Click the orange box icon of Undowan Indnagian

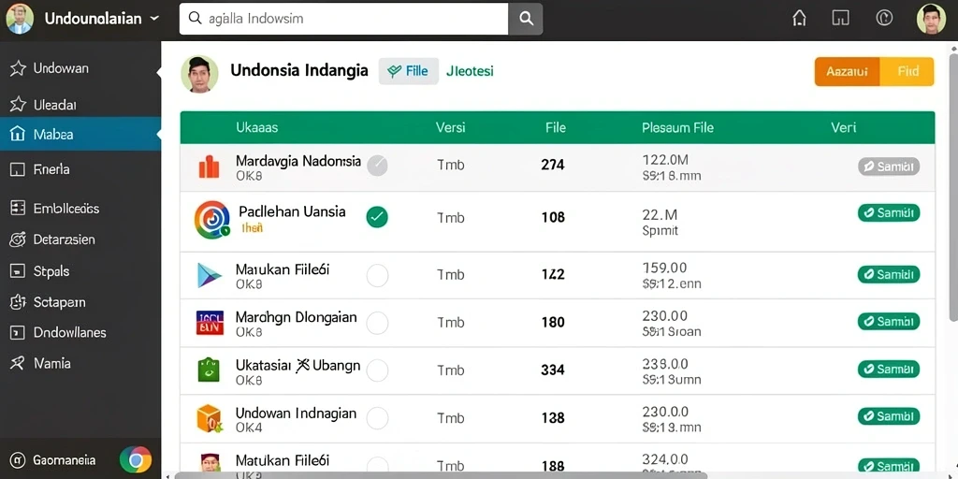click(x=209, y=418)
